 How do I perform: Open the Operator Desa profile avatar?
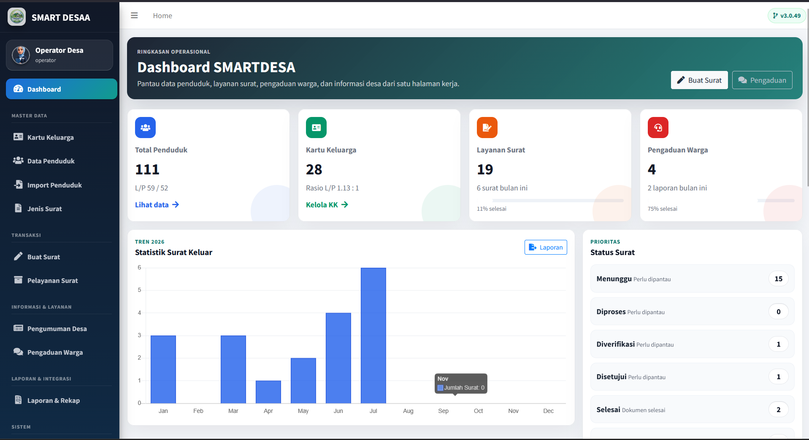coord(21,55)
